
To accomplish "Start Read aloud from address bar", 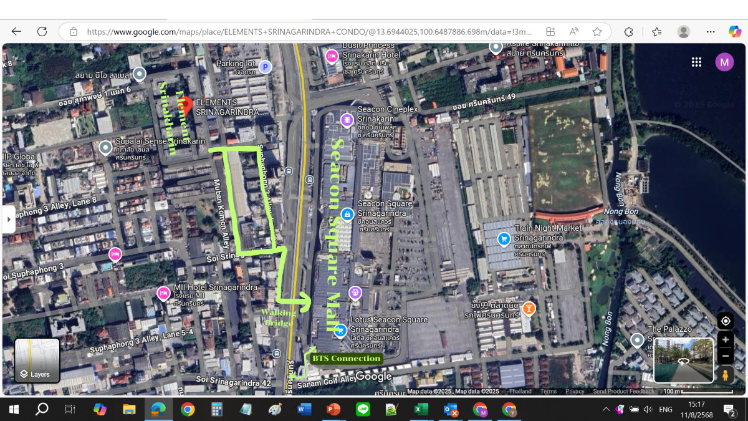I will click(573, 31).
